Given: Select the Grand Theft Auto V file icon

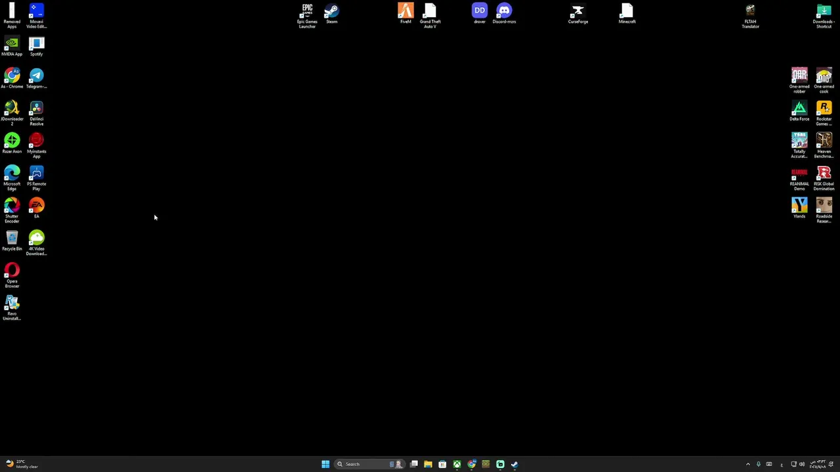Looking at the screenshot, I should [x=430, y=16].
